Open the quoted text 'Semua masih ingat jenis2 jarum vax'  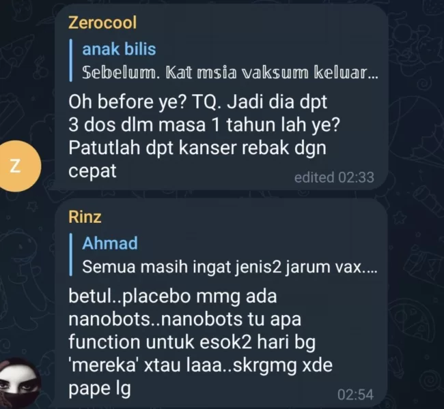[230, 267]
